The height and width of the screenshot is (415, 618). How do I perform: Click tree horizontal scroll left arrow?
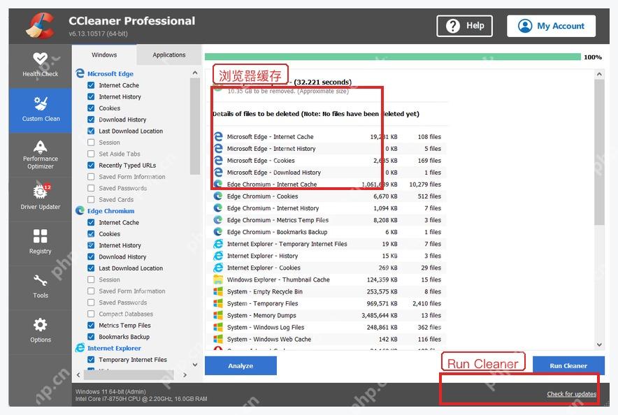pyautogui.click(x=78, y=375)
